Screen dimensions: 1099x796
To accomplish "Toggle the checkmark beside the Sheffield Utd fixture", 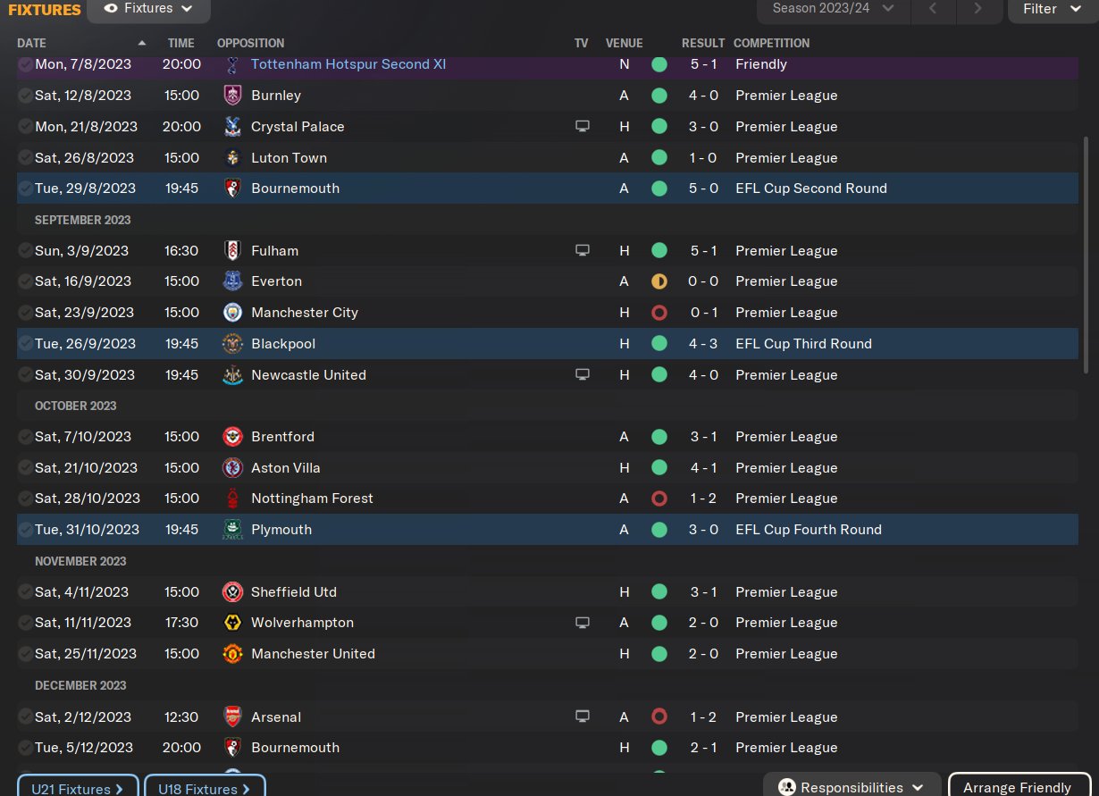I will [x=25, y=592].
